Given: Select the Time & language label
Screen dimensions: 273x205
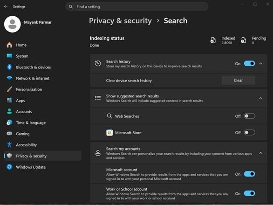Looking at the screenshot, I should [31, 123].
